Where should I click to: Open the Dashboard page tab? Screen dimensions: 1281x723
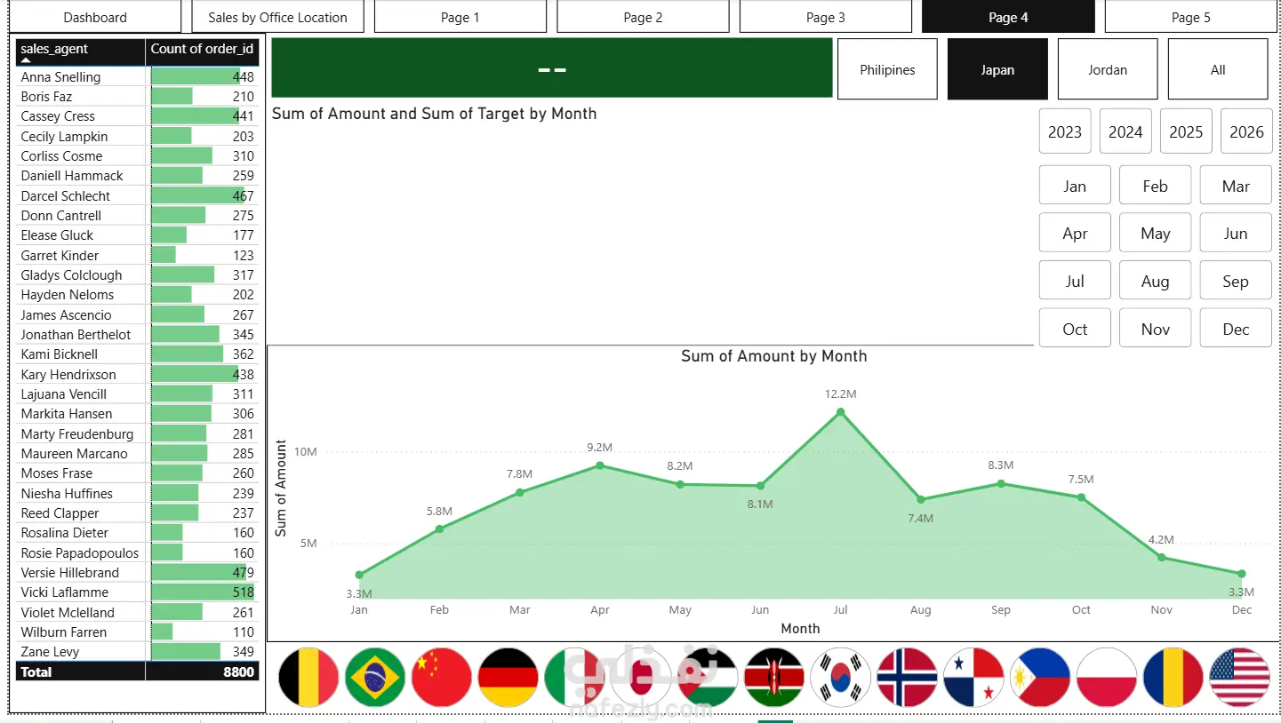point(95,17)
